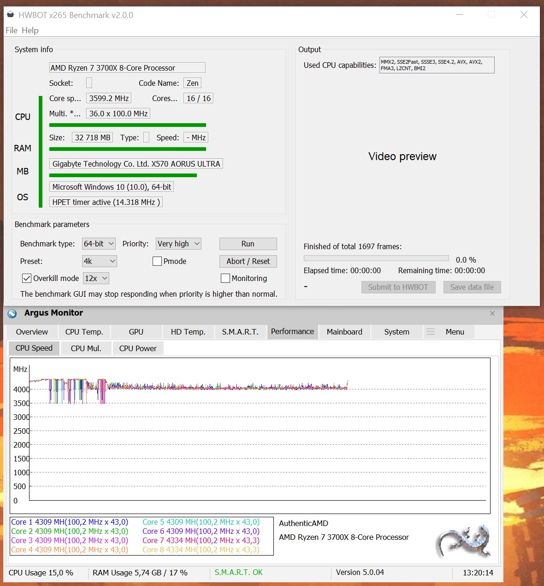Select the CPU Speed sub-tab
Screen dimensions: 544x586
(34, 348)
